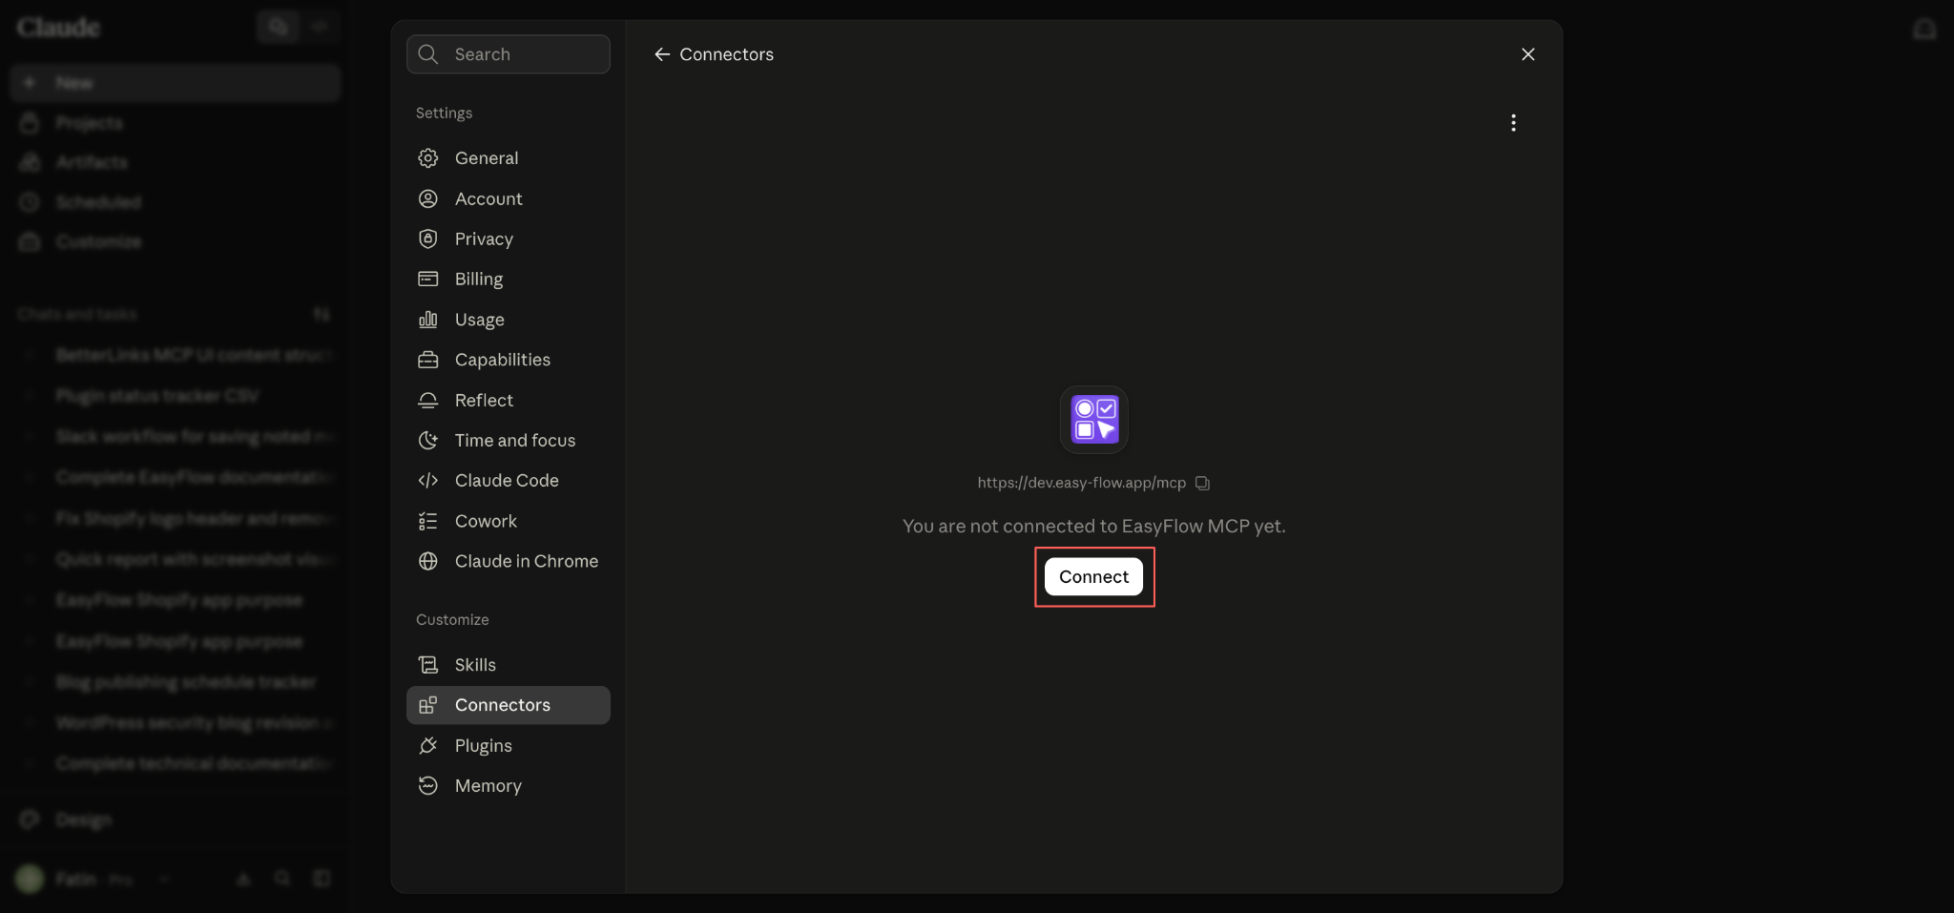
Task: Open Reflect settings
Action: coord(509,400)
